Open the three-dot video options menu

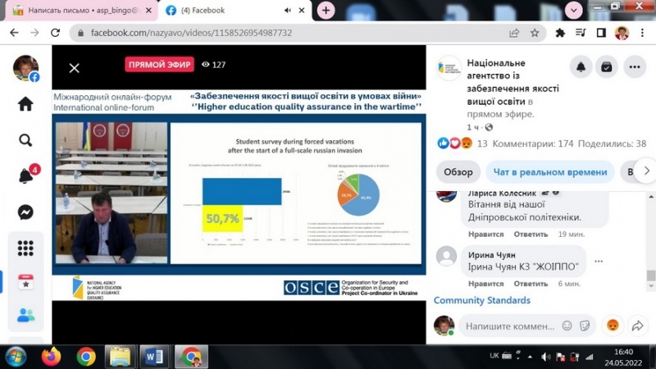[635, 67]
